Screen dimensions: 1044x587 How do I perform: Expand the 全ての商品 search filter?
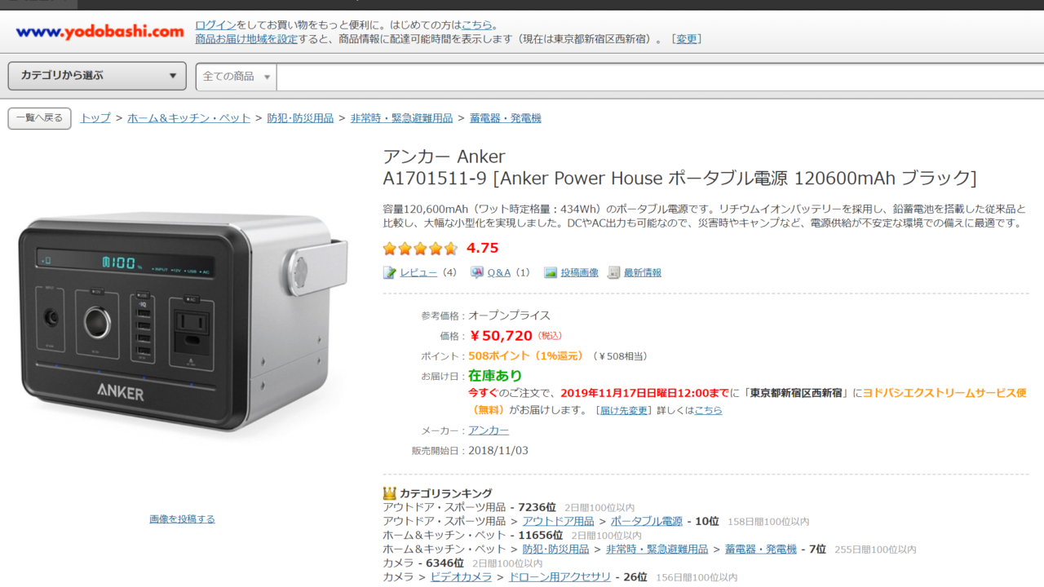coord(237,77)
